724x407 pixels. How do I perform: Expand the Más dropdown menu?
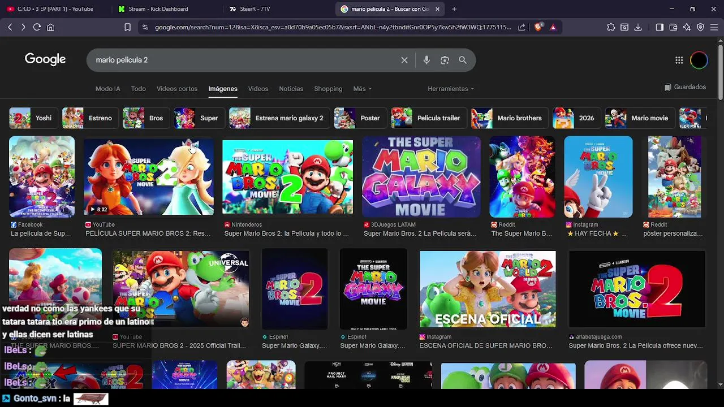click(x=363, y=89)
